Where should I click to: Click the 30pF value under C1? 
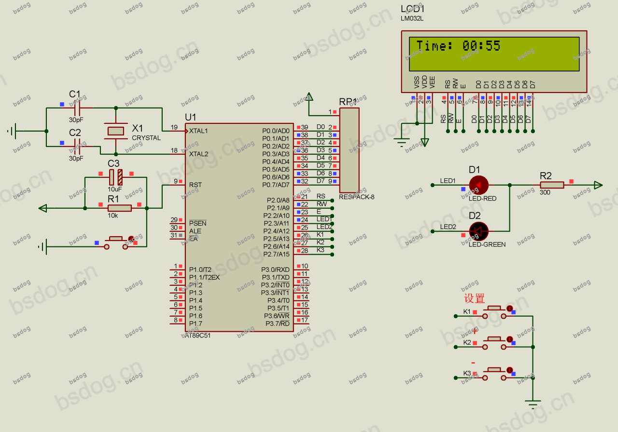[76, 120]
